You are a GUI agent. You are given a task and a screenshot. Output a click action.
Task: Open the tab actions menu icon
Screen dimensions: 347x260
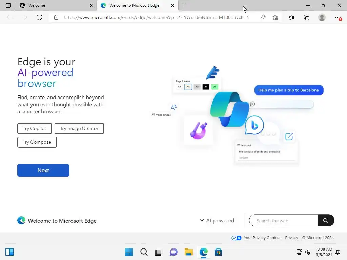coord(8,5)
